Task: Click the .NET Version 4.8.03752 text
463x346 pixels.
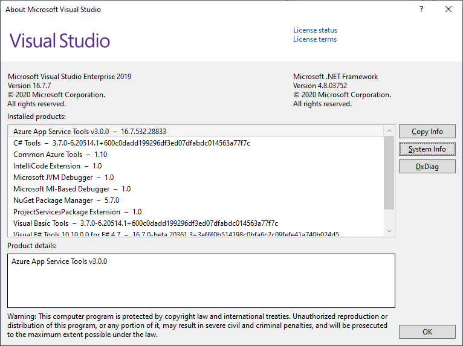Action: click(320, 86)
